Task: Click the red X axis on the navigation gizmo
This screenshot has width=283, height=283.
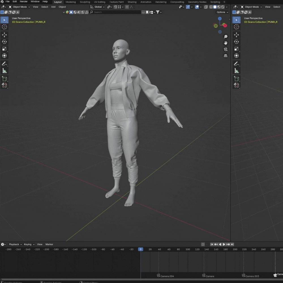Action: point(225,26)
